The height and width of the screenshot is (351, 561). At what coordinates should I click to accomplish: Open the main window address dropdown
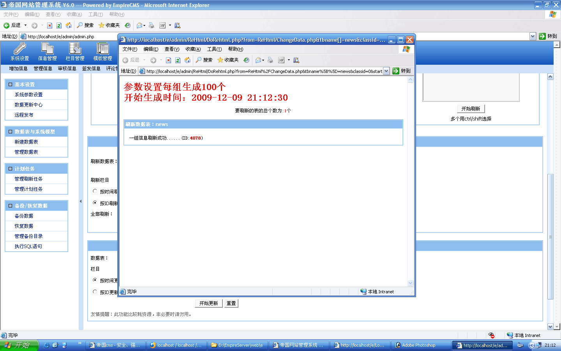533,36
